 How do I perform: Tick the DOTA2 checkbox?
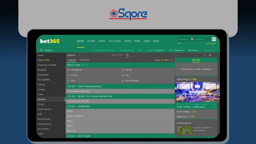[x=122, y=70]
